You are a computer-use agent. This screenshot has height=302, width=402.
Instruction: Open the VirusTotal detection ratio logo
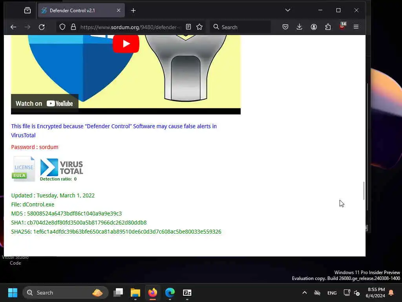tap(62, 170)
